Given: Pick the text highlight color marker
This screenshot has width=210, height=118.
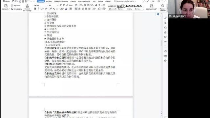Looking at the screenshot, I should pos(62,9).
